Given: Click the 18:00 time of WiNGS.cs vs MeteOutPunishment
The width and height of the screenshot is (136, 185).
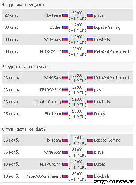Looking at the screenshot, I should pyautogui.click(x=78, y=75).
